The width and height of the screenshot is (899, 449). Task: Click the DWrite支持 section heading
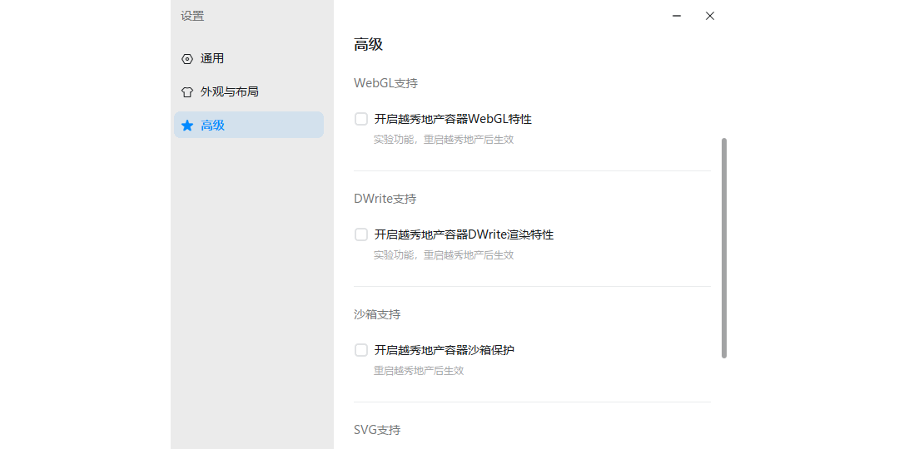(385, 199)
